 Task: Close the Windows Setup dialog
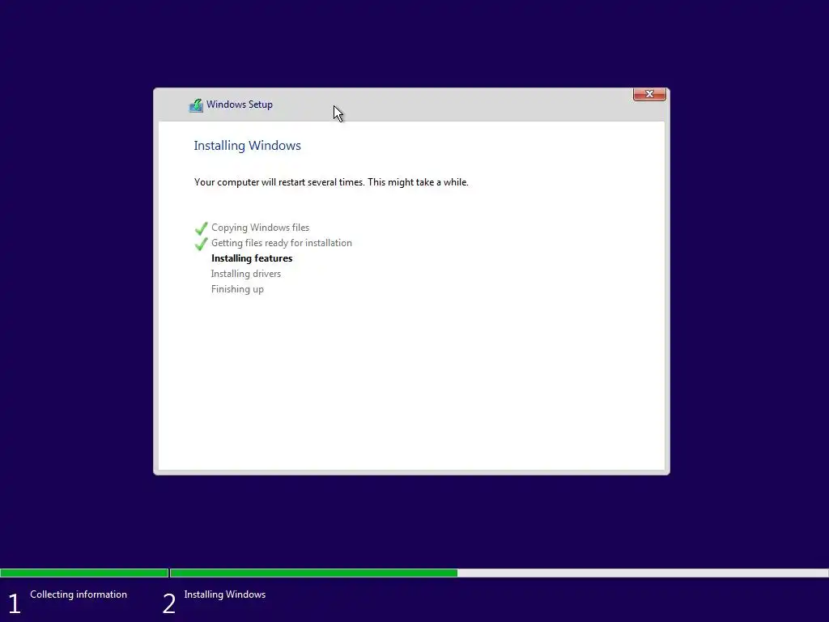649,94
